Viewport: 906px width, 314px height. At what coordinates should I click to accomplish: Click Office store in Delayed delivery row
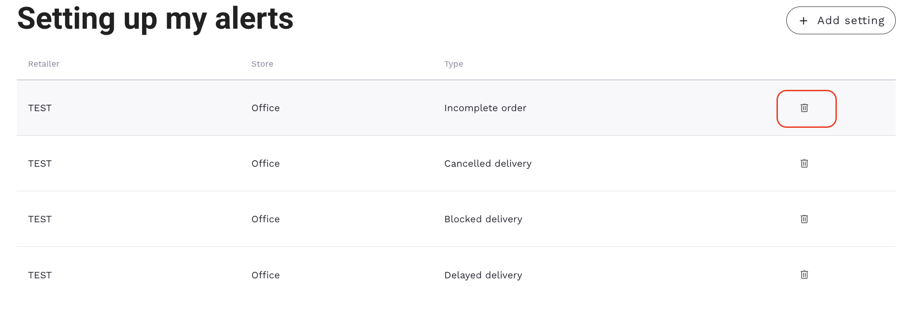[265, 275]
